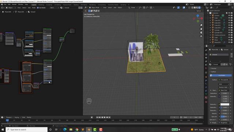Hide Cylinder object via its eye icon

[x=229, y=30]
